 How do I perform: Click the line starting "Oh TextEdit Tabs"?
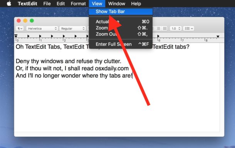click(x=102, y=47)
